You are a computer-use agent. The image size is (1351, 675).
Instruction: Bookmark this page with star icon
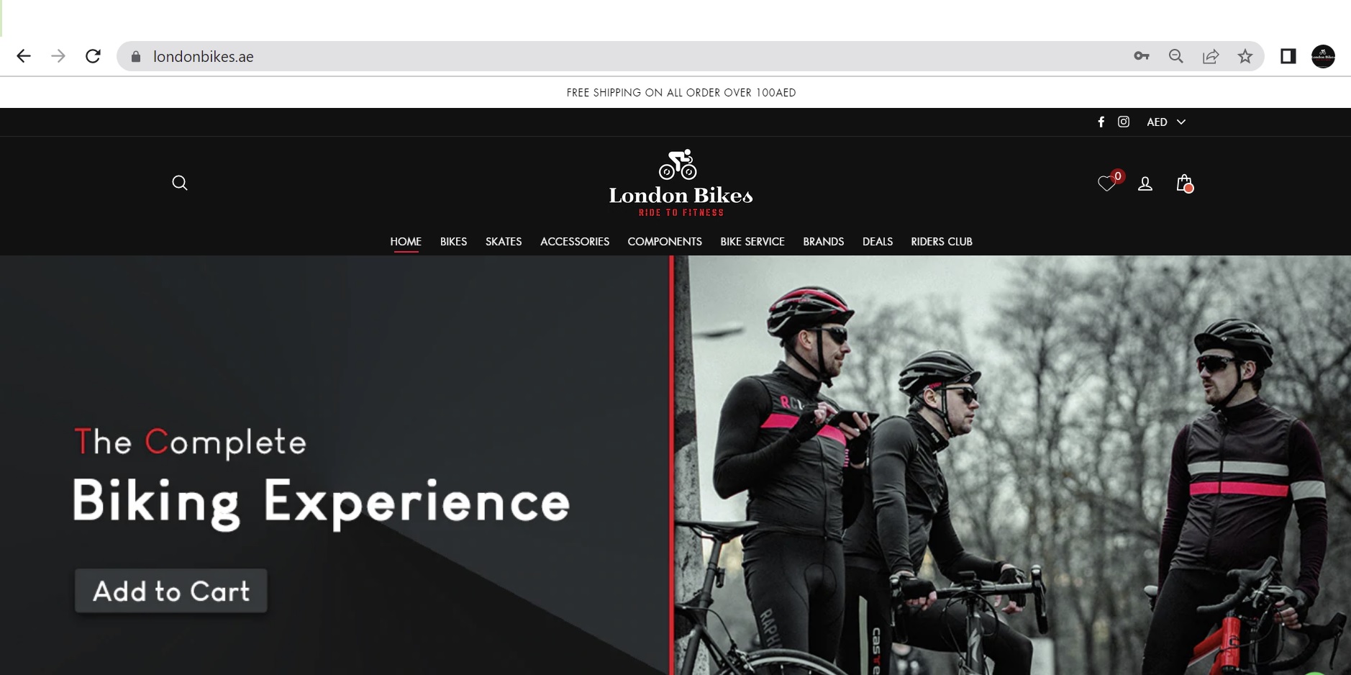pos(1245,56)
